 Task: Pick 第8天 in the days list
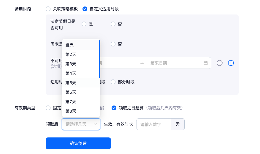click(x=71, y=111)
